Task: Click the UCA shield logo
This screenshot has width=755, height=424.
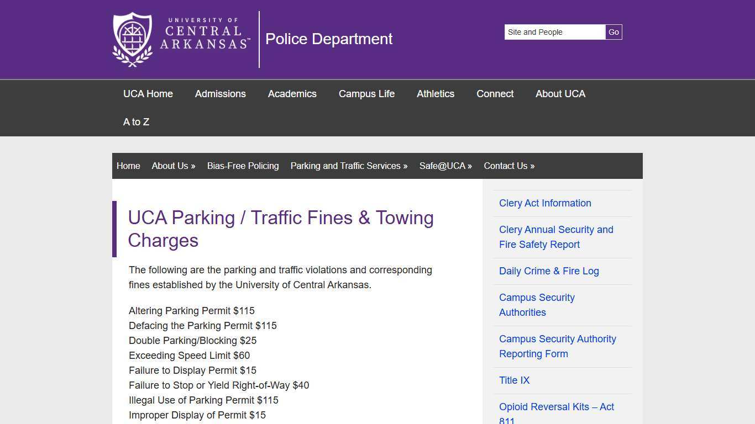Action: click(132, 39)
